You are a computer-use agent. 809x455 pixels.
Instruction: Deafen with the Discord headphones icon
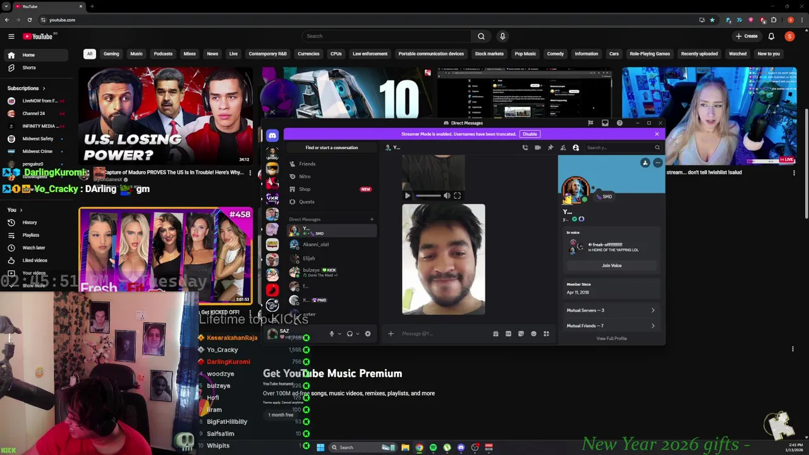coord(350,334)
